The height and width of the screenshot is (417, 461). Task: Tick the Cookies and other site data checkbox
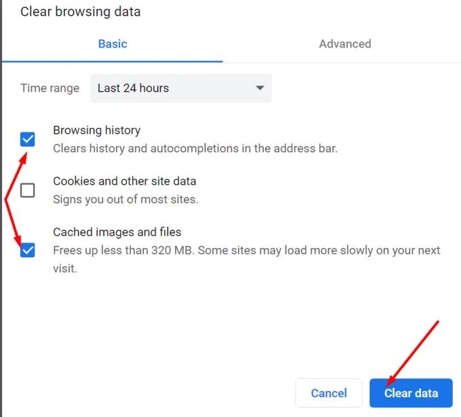tap(27, 190)
